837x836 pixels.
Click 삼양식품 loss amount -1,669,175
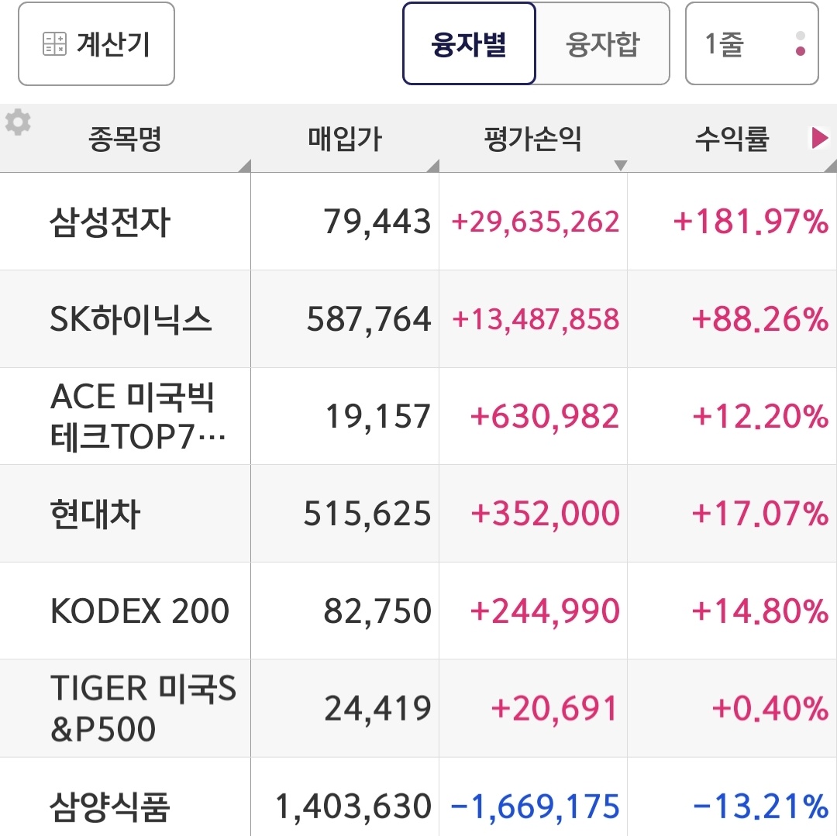pyautogui.click(x=535, y=806)
